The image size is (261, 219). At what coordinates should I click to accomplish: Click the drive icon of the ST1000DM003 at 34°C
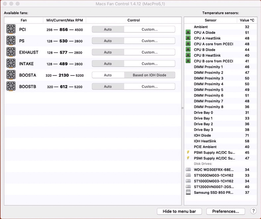coord(188,181)
